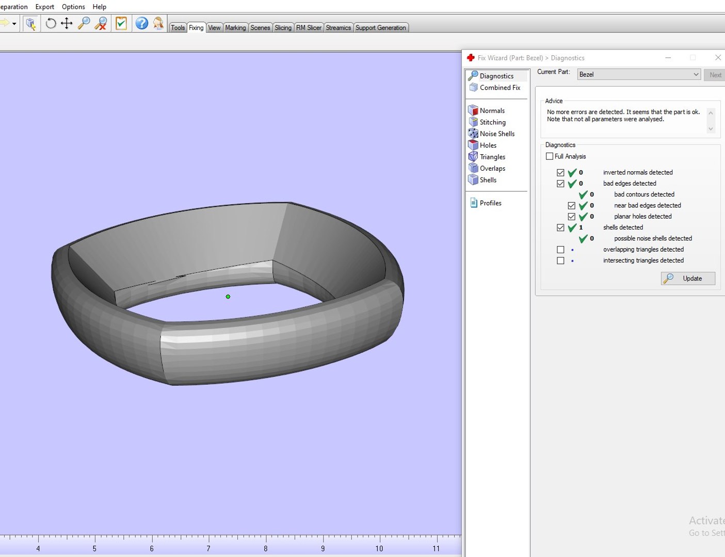Select Noise Shells in sidebar
This screenshot has width=725, height=557.
point(491,134)
